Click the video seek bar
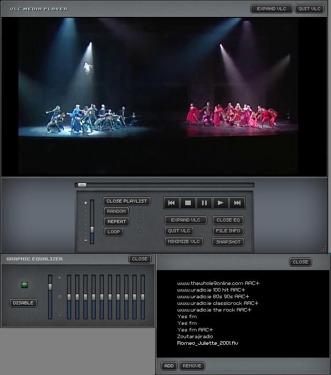 point(164,185)
